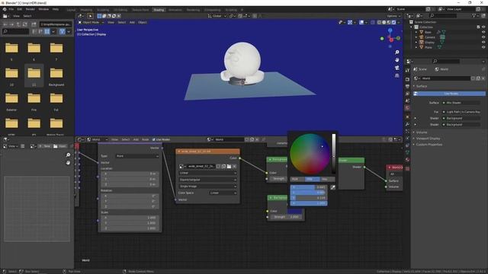Open the File menu
This screenshot has width=488, height=274.
pyautogui.click(x=11, y=9)
